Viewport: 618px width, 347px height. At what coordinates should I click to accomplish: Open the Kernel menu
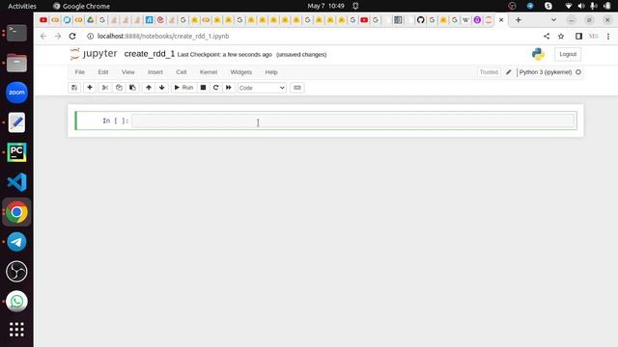(x=209, y=72)
